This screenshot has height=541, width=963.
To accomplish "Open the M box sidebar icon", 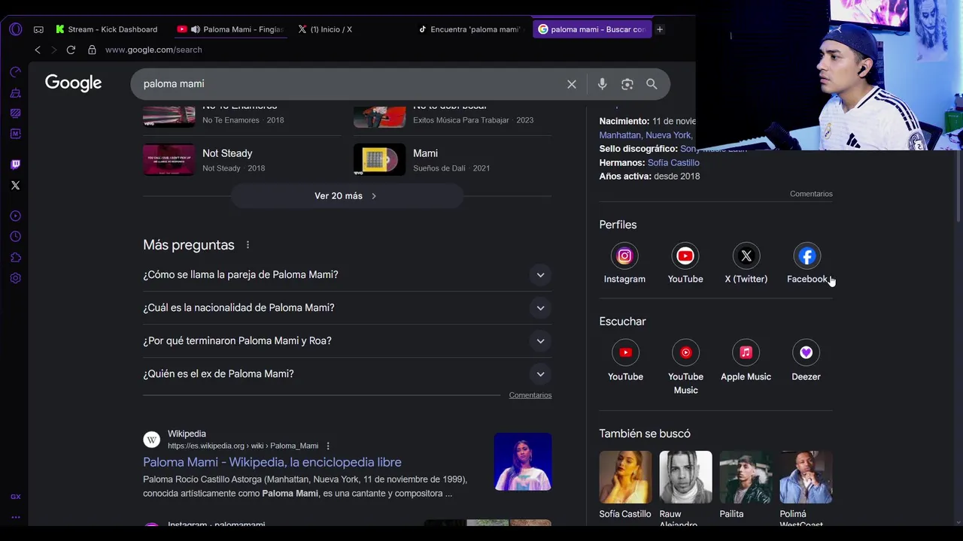I will click(15, 134).
